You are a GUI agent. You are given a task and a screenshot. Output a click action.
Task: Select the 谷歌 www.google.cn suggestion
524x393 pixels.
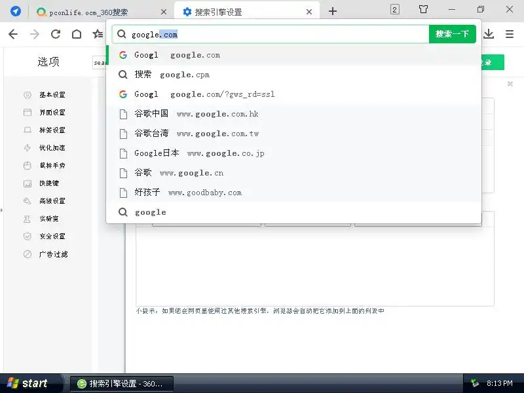(x=293, y=173)
